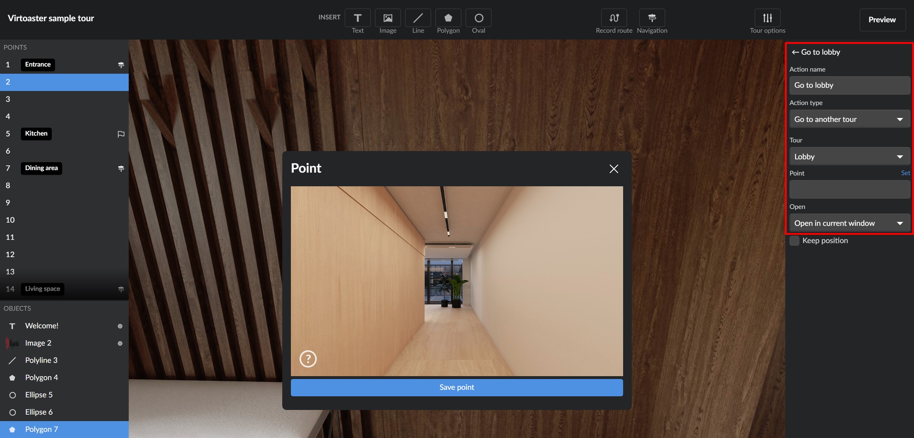Expand the Open in current window dropdown
Viewport: 914px width, 438px height.
(x=849, y=223)
